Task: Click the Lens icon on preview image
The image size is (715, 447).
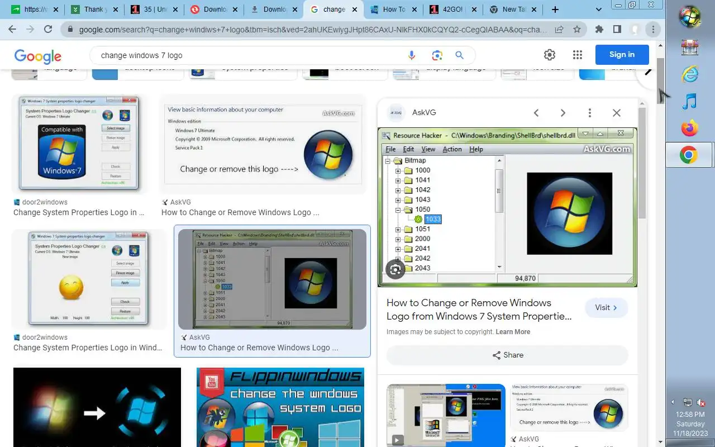Action: [x=395, y=270]
